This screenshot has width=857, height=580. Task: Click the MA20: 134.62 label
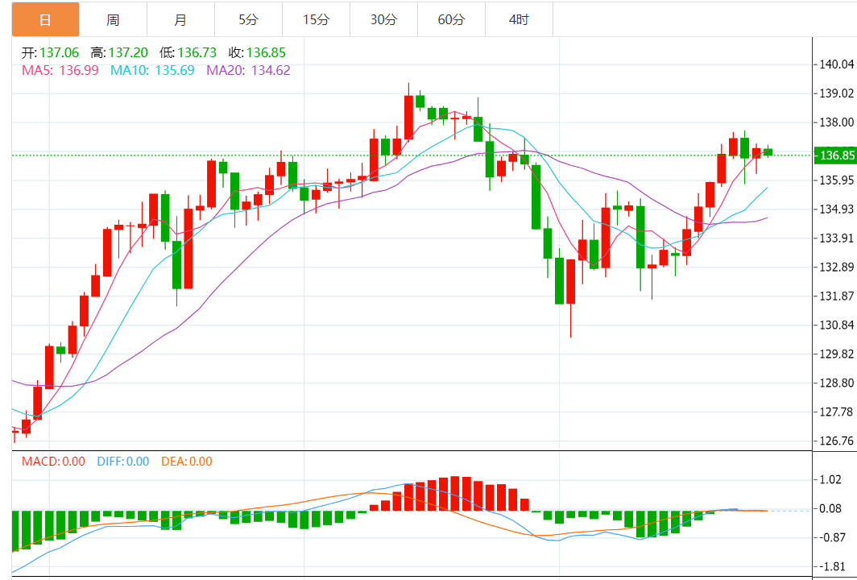249,71
